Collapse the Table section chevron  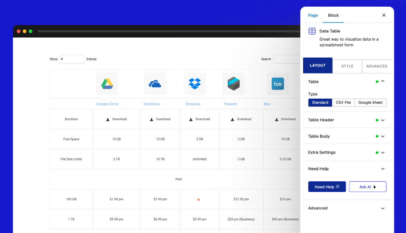point(383,81)
